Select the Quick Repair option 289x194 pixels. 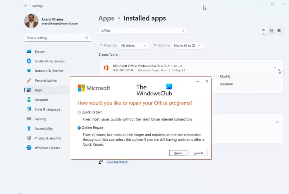click(x=79, y=112)
